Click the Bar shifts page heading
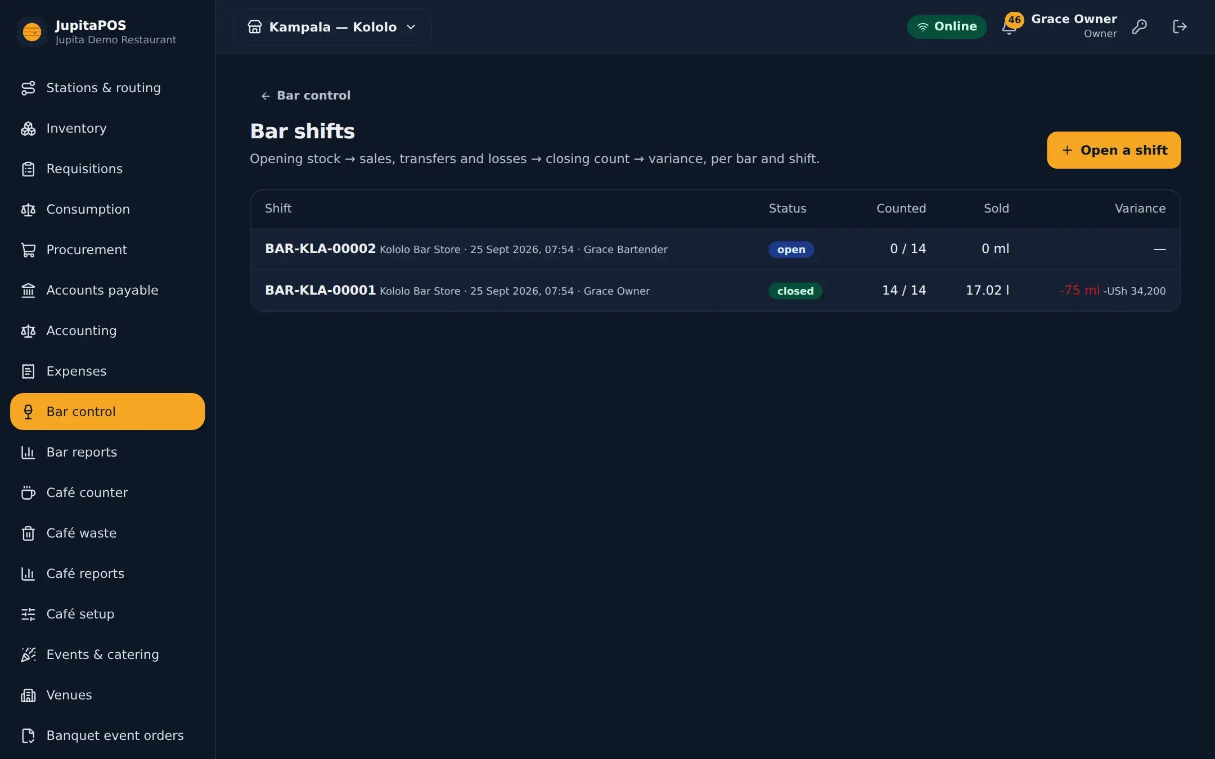Viewport: 1215px width, 759px height. [303, 132]
